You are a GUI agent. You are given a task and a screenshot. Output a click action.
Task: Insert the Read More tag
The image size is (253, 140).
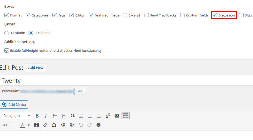click(117, 116)
